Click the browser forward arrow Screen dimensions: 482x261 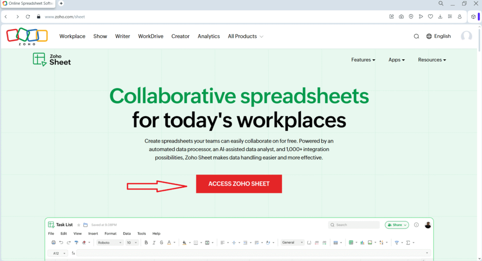tap(17, 16)
